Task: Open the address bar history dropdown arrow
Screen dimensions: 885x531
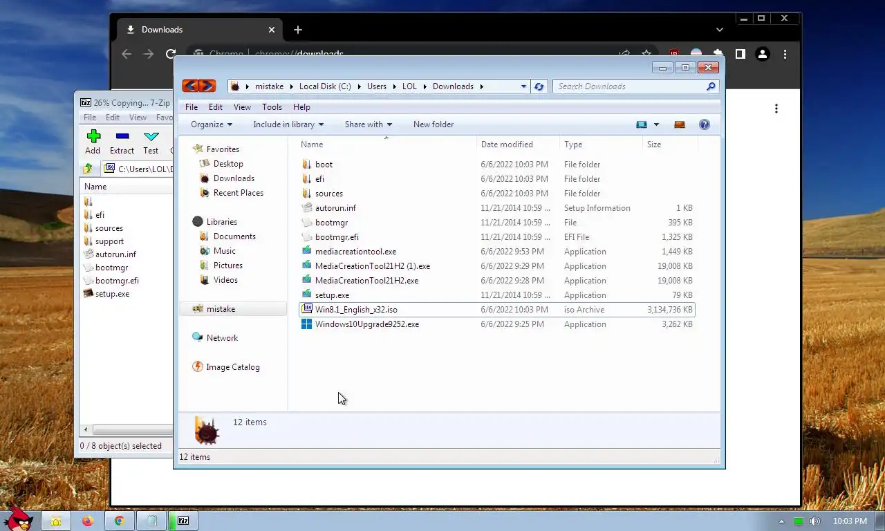Action: (523, 86)
